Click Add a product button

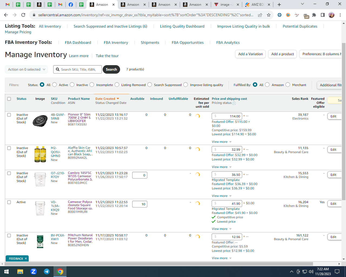[x=283, y=54]
